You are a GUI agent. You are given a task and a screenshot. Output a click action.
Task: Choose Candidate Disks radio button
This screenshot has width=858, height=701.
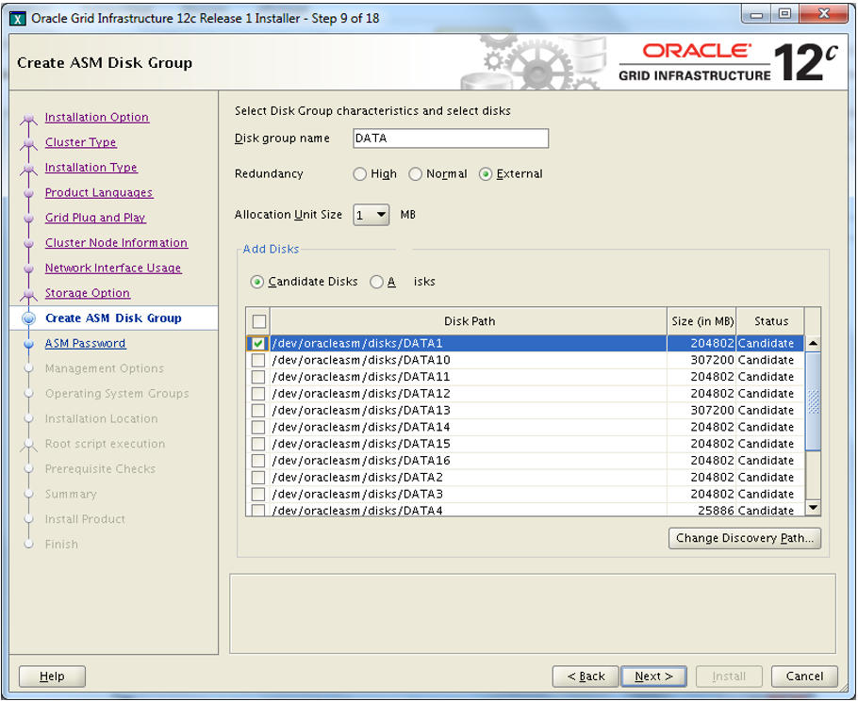pos(256,282)
